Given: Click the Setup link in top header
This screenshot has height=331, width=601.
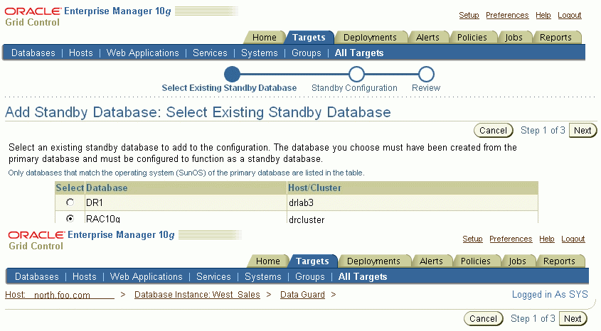Looking at the screenshot, I should pyautogui.click(x=469, y=16).
